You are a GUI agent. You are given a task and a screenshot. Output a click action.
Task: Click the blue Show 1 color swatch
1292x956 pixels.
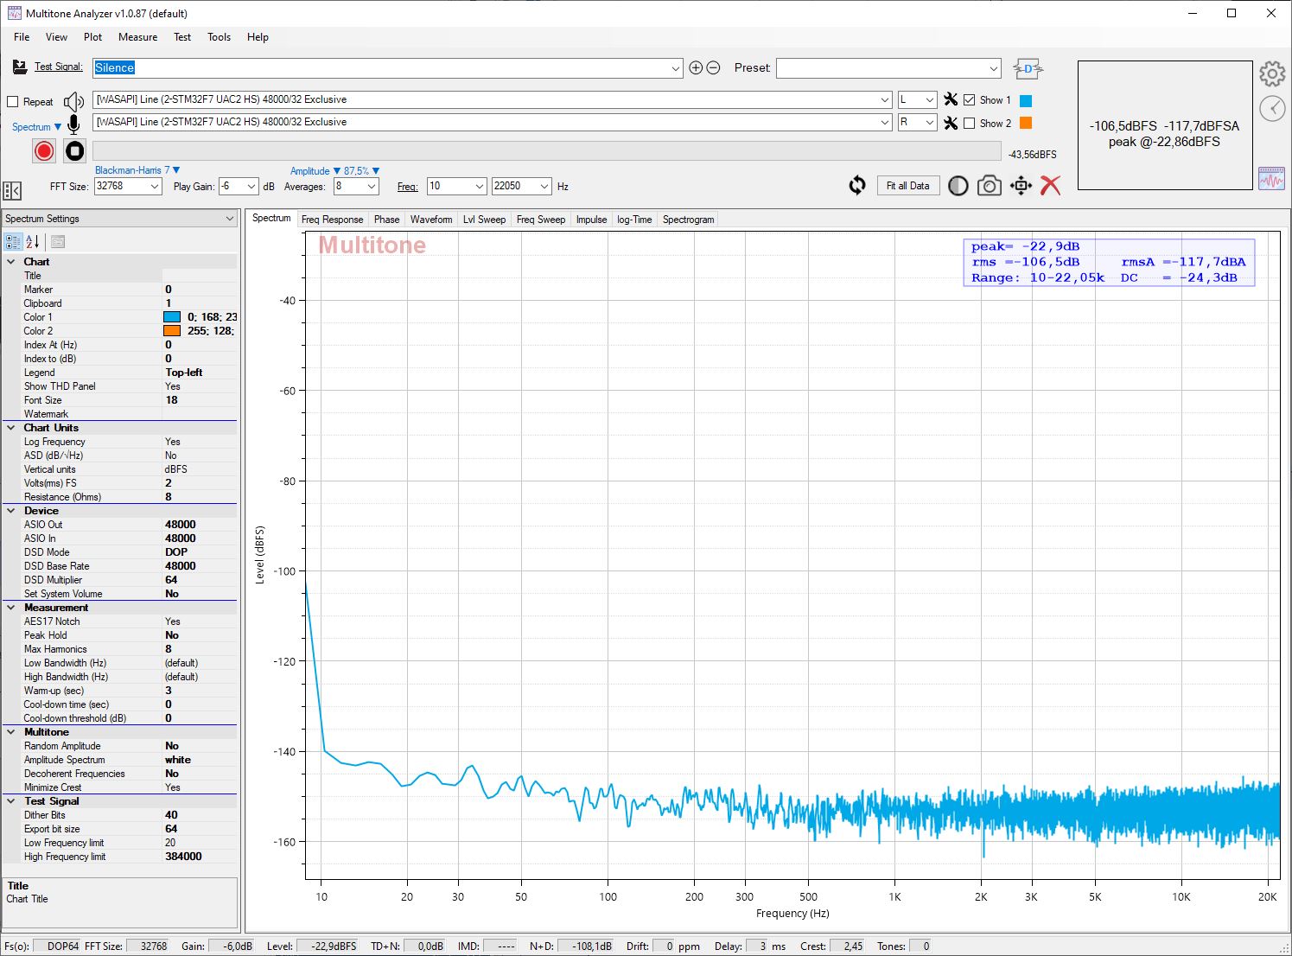[1026, 100]
